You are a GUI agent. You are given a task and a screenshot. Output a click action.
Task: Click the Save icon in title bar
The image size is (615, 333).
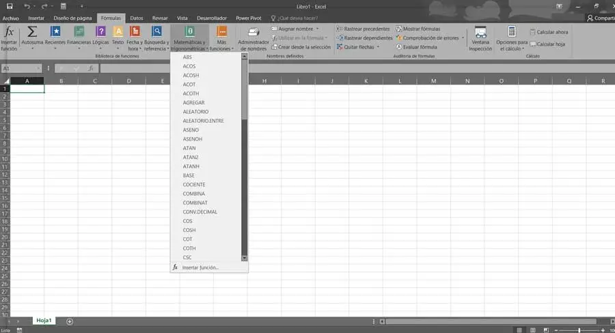(10, 6)
